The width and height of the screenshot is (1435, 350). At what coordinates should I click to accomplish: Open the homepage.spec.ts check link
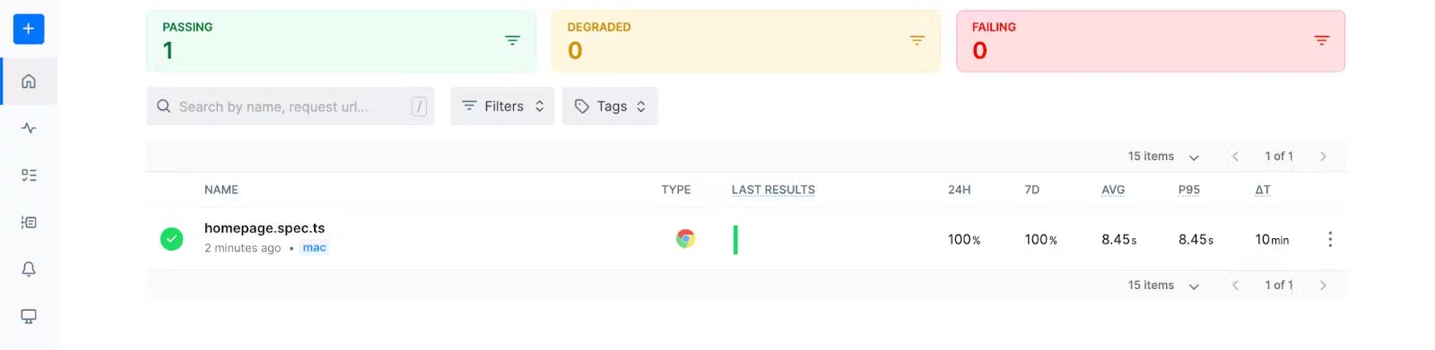pyautogui.click(x=265, y=228)
